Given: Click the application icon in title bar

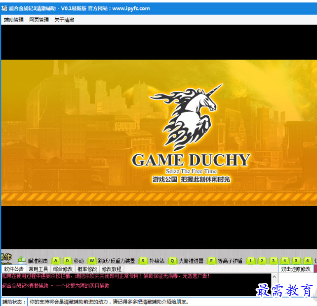Looking at the screenshot, I should (x=4, y=8).
